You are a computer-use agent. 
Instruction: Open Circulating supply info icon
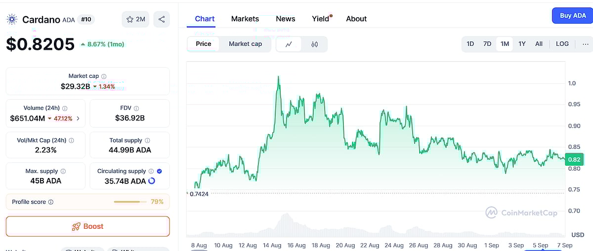(x=151, y=172)
